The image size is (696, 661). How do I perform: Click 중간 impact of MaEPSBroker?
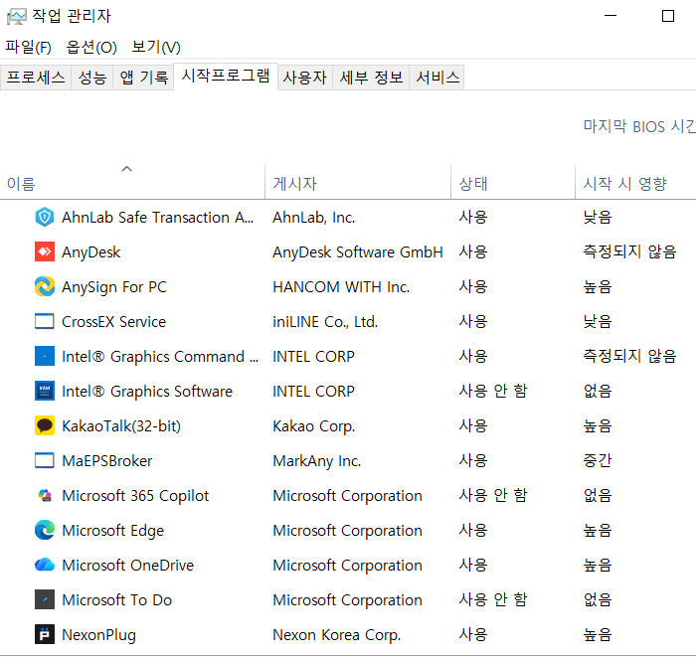(x=597, y=460)
